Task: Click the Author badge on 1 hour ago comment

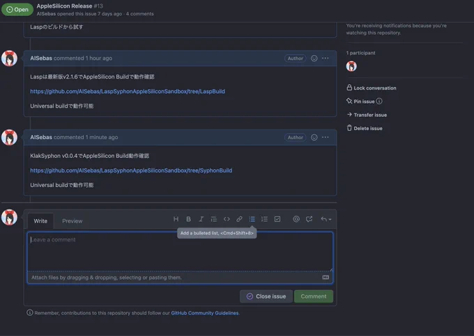Action: (x=295, y=58)
